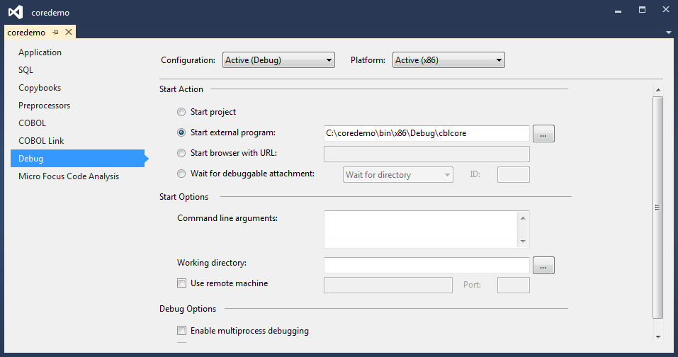Enable multiprocess debugging checkbox

point(182,331)
